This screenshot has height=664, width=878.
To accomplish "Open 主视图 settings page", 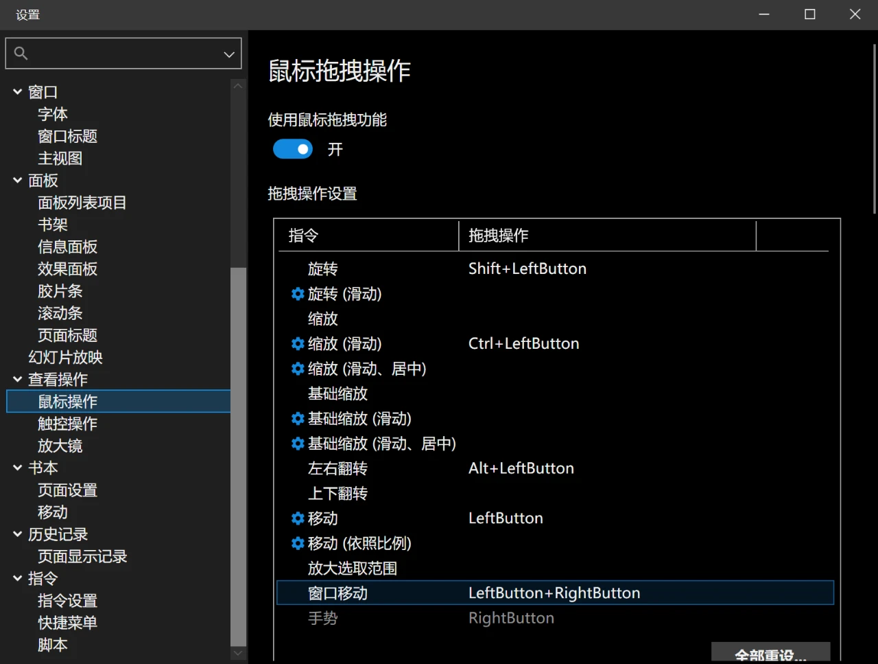I will (x=60, y=158).
